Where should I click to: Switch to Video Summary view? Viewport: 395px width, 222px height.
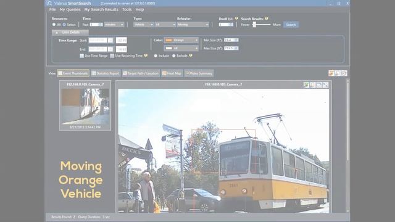pos(199,73)
